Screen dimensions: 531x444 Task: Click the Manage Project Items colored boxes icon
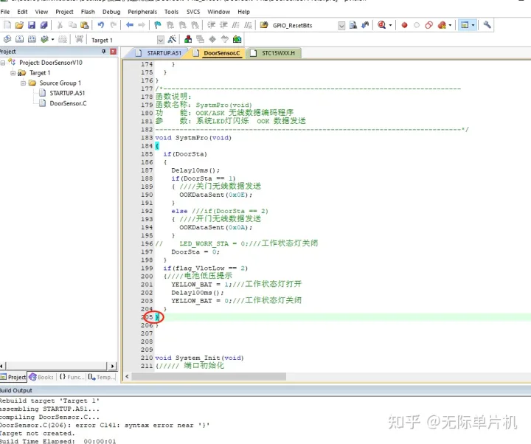coord(188,39)
